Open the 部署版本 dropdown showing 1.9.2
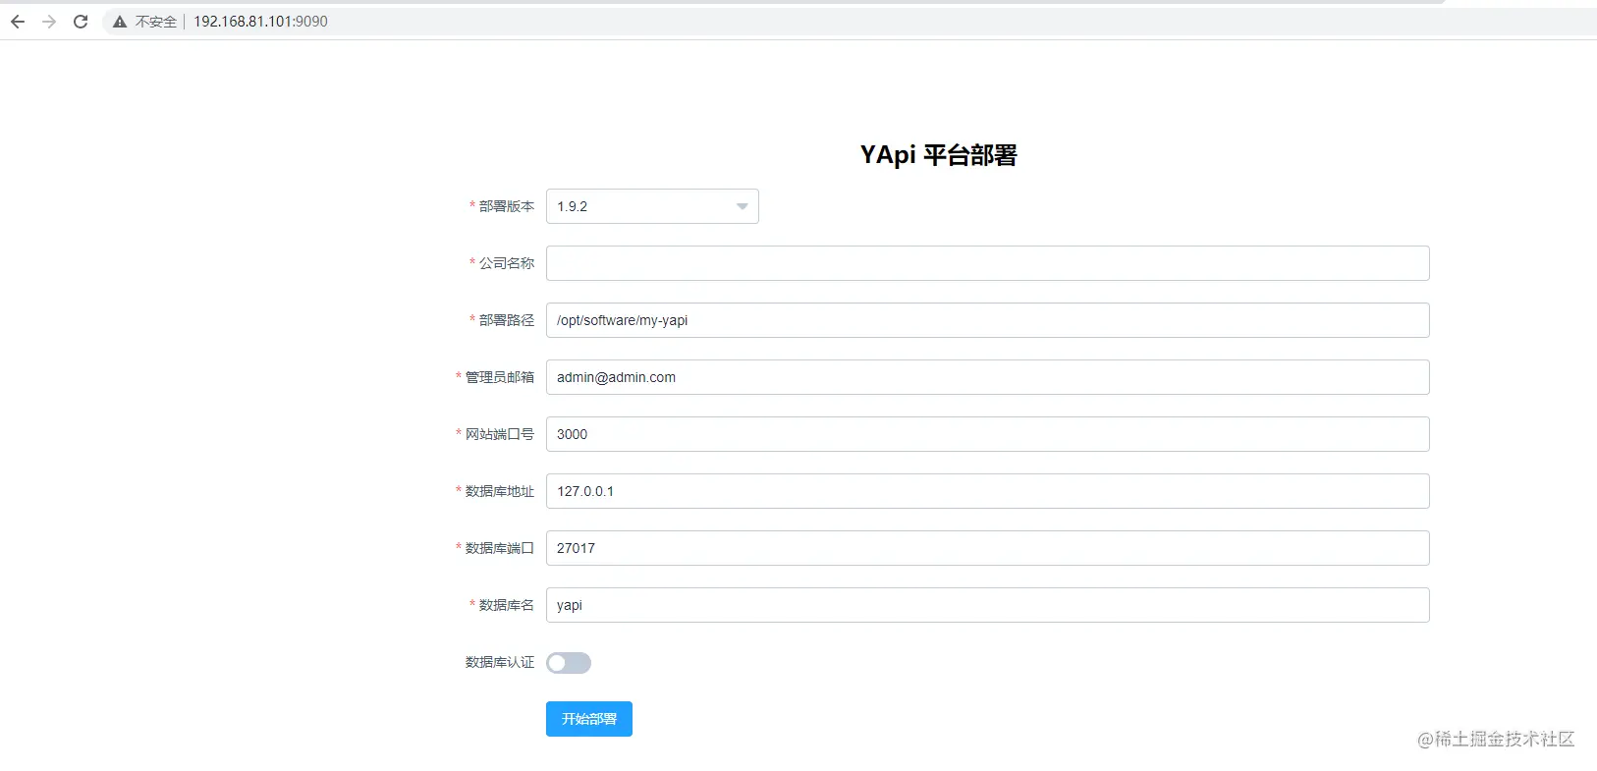This screenshot has height=771, width=1597. pos(652,206)
